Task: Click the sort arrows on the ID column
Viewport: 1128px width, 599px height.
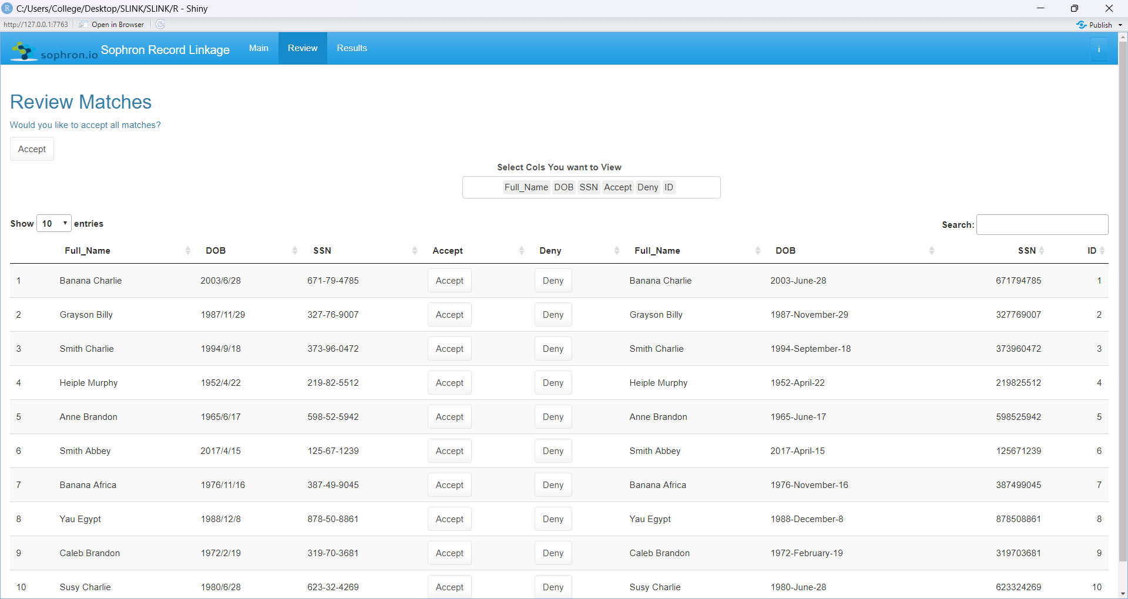Action: click(1102, 250)
